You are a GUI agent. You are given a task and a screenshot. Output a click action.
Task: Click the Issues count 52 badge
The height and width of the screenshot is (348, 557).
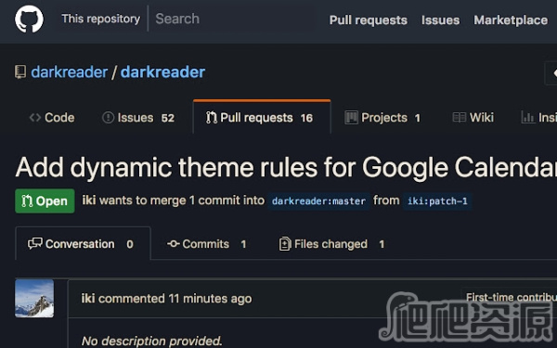click(168, 118)
